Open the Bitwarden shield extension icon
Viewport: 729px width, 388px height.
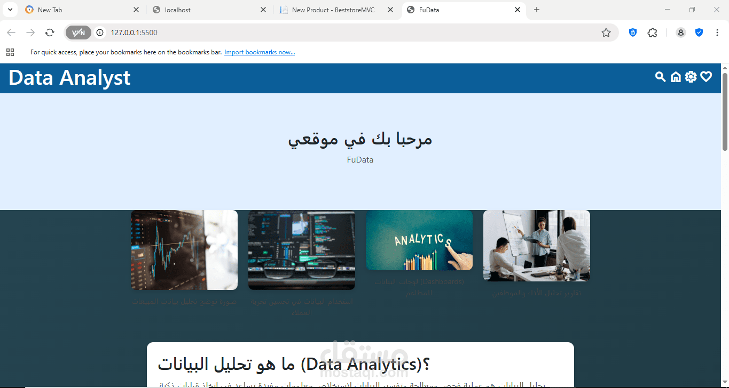pos(633,33)
